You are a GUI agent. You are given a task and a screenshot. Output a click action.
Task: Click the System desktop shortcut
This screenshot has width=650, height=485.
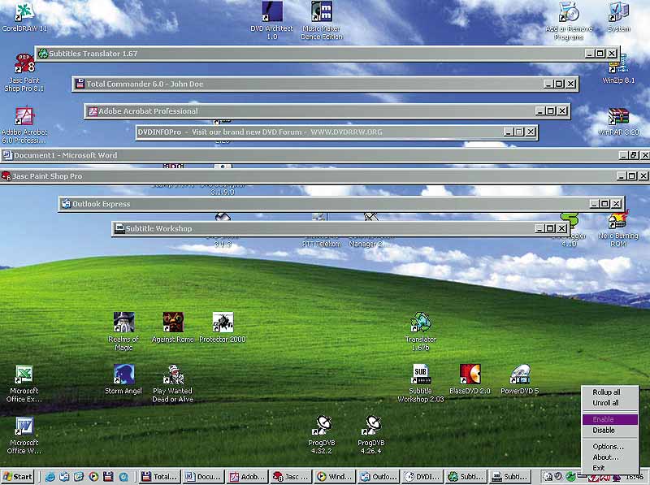(x=619, y=17)
